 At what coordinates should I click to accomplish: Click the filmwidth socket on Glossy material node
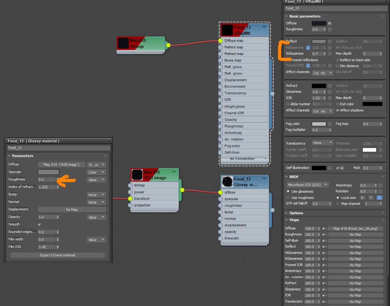pos(220,238)
